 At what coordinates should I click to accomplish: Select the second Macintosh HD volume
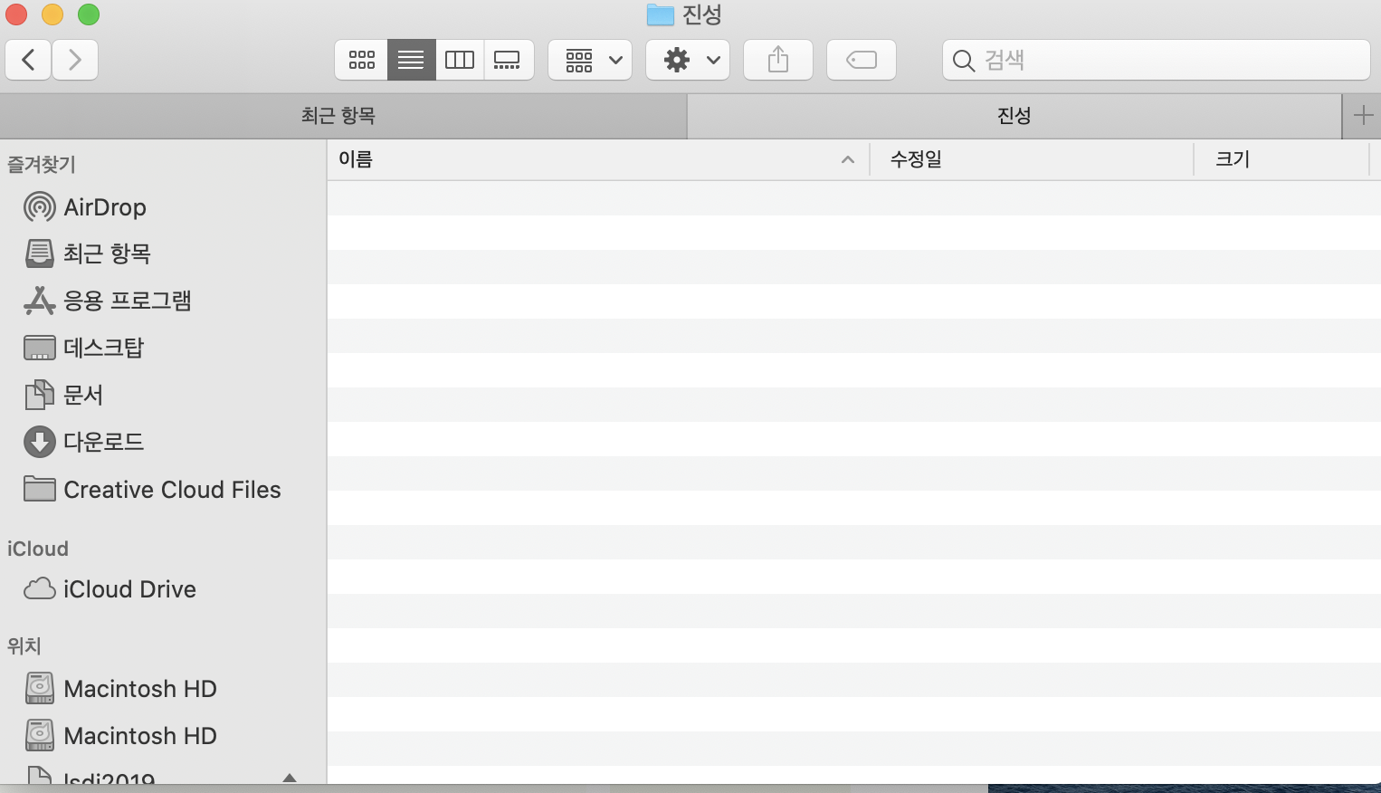[163, 736]
